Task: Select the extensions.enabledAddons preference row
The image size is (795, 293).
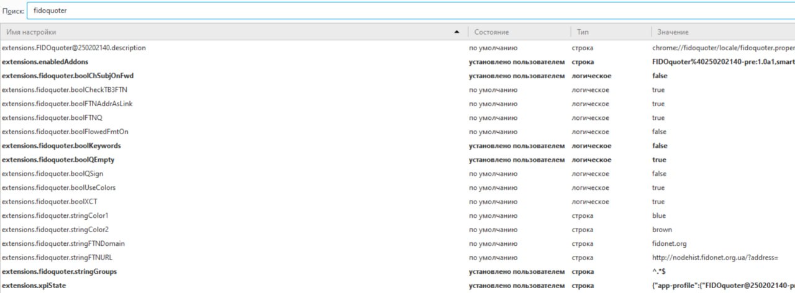Action: [45, 62]
